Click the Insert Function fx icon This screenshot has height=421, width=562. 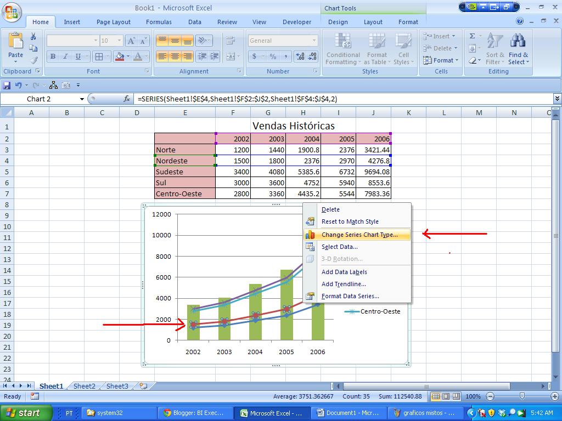[127, 99]
